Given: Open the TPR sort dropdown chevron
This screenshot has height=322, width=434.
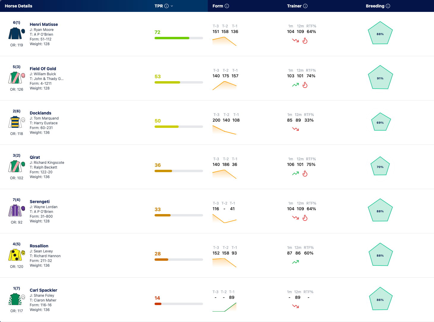Looking at the screenshot, I should tap(172, 6).
